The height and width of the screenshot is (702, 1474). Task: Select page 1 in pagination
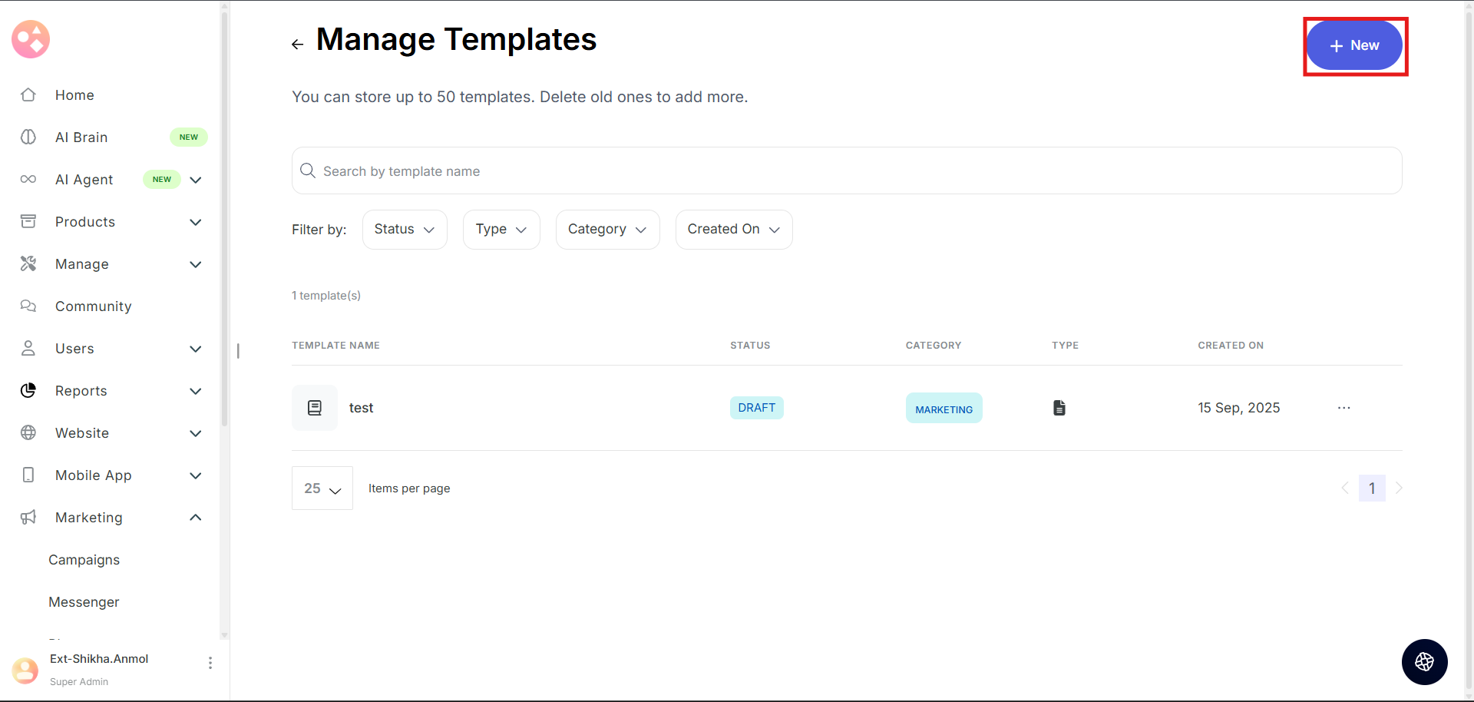(1372, 488)
